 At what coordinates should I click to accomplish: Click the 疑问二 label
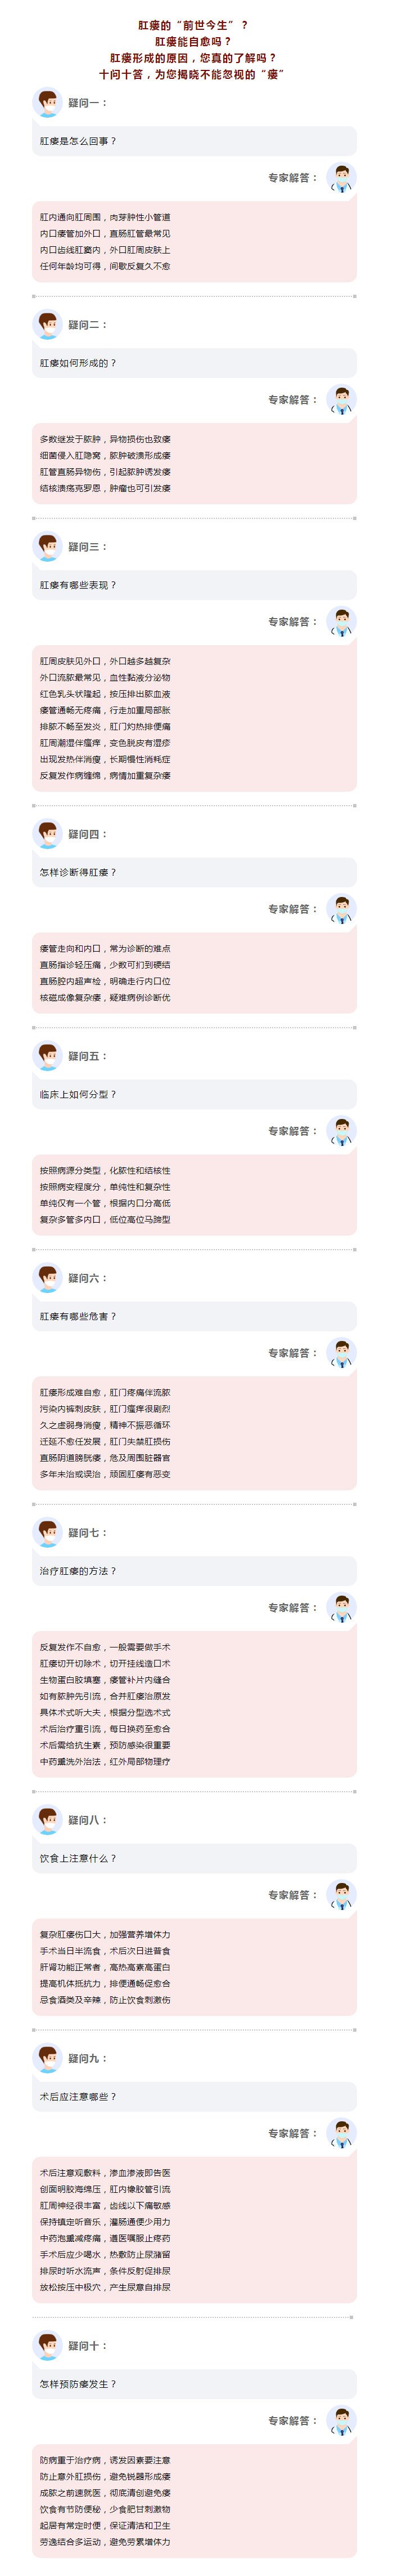click(87, 325)
